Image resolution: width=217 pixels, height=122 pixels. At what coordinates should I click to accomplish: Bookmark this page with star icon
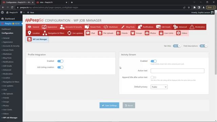(x=189, y=7)
